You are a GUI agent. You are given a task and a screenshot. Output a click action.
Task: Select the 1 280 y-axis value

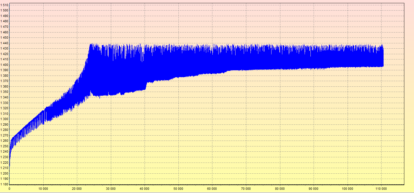[4, 130]
